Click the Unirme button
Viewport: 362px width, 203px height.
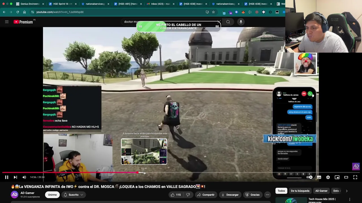point(52,195)
